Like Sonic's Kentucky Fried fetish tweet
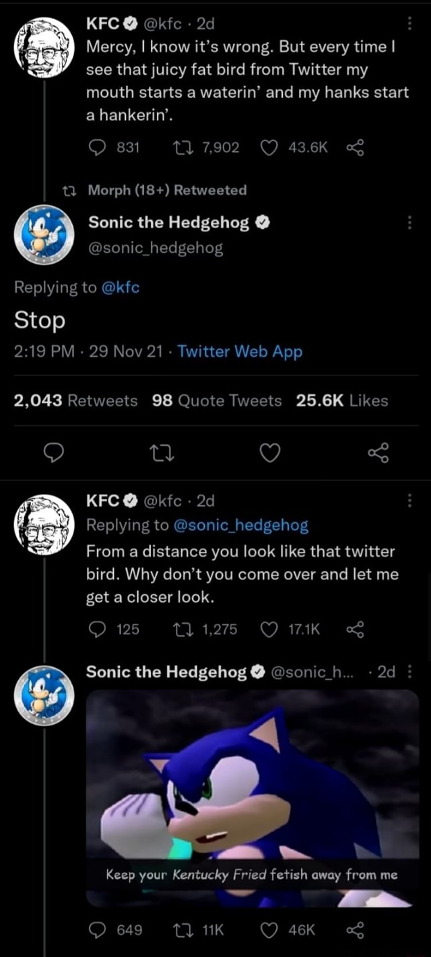The width and height of the screenshot is (431, 957). tap(269, 929)
